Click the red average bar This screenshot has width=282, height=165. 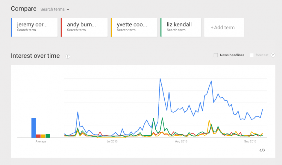(38, 136)
